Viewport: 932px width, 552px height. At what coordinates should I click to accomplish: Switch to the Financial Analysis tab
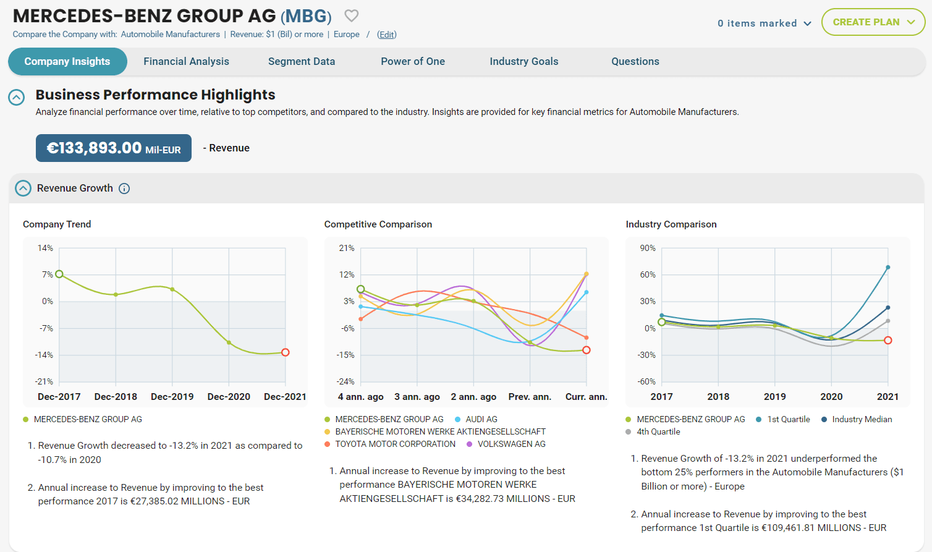[x=186, y=61]
